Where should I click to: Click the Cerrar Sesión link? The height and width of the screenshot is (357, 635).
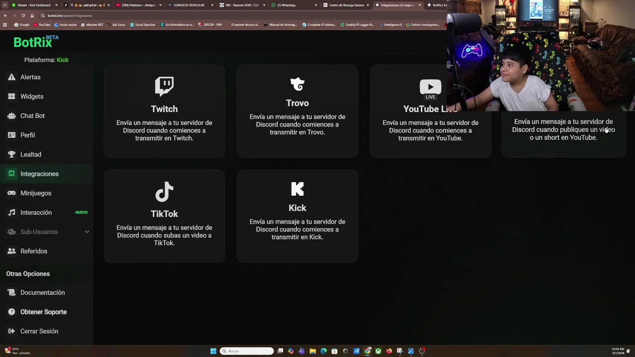(x=39, y=331)
